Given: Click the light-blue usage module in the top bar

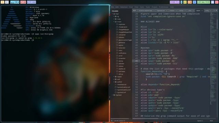Looking at the screenshot, I should pyautogui.click(x=15, y=2).
